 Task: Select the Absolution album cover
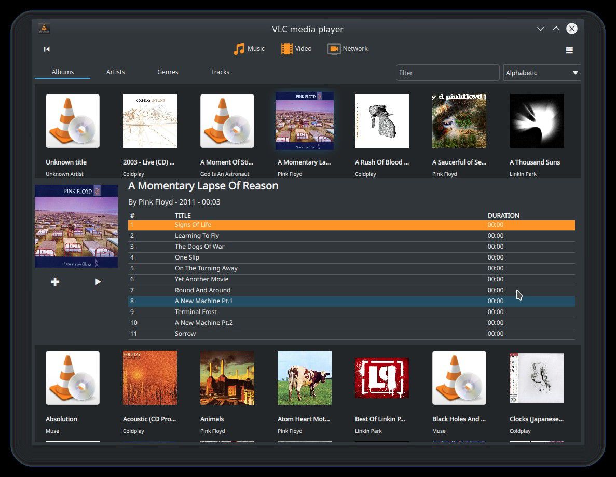pyautogui.click(x=73, y=378)
